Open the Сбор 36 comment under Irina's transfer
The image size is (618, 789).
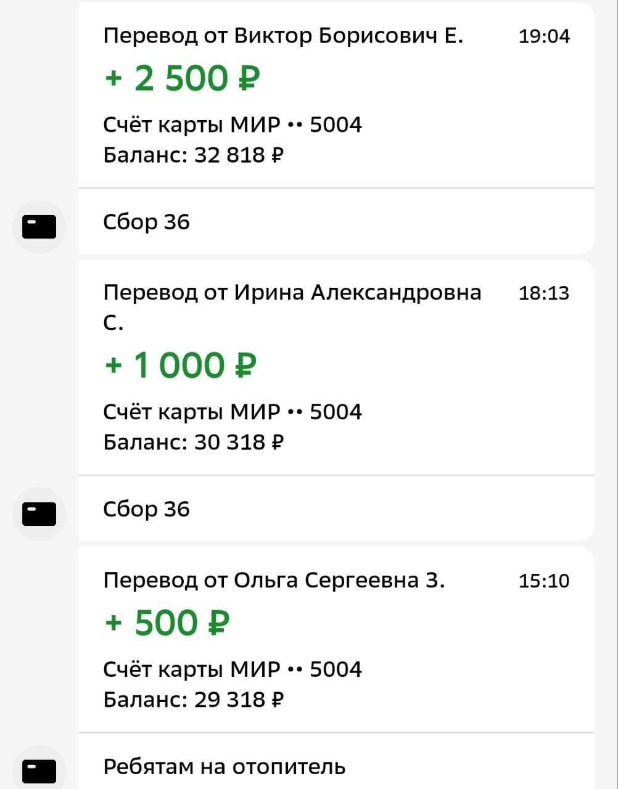[x=146, y=509]
